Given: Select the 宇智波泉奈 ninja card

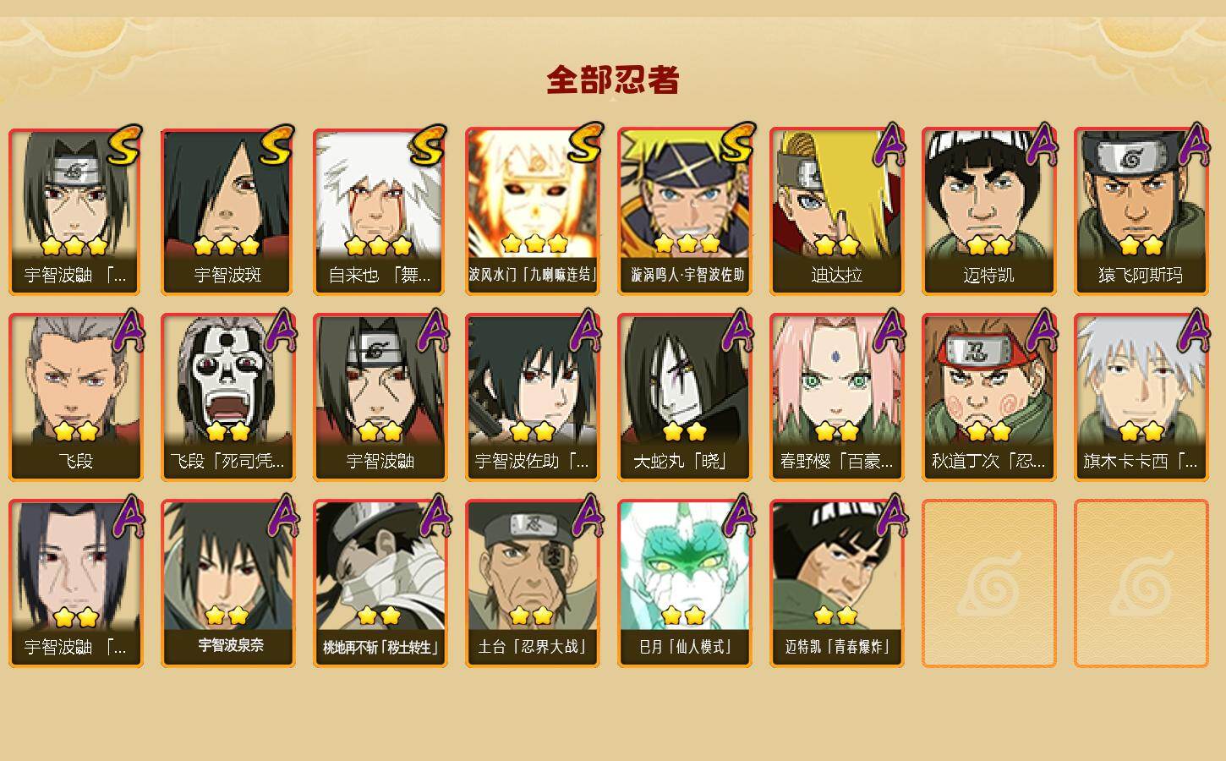Looking at the screenshot, I should 228,583.
